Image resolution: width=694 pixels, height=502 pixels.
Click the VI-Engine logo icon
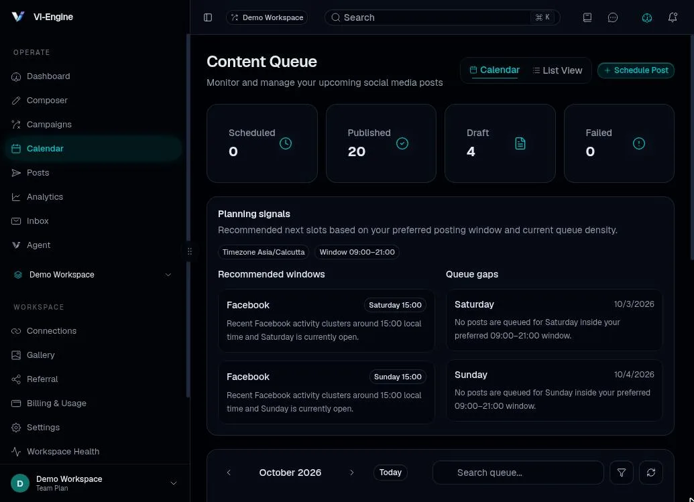pos(17,17)
